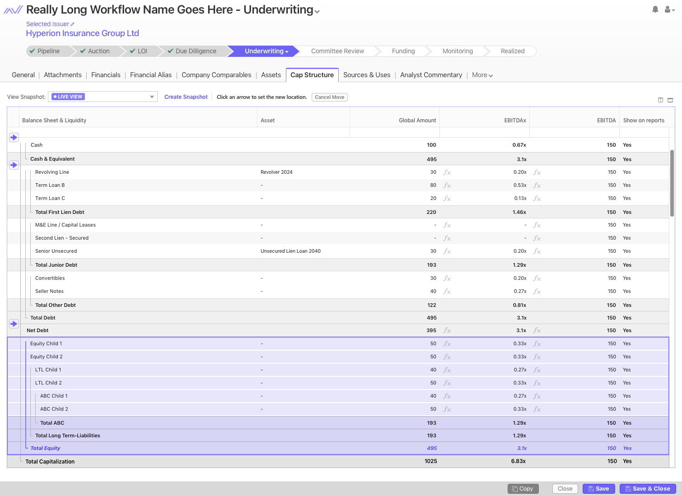Open the workflow name dropdown chevron
Image resolution: width=682 pixels, height=496 pixels.
[x=317, y=12]
